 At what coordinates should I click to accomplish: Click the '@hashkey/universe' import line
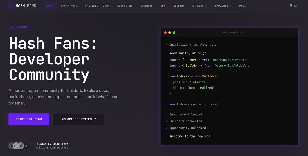tap(208, 60)
